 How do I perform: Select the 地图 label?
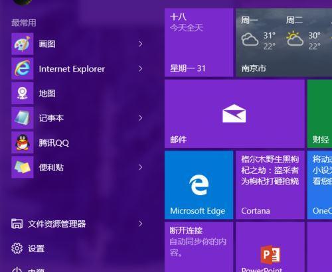pyautogui.click(x=47, y=94)
